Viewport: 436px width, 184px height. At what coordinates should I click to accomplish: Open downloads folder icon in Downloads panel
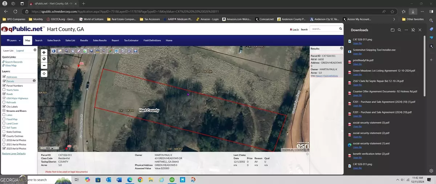click(x=392, y=30)
